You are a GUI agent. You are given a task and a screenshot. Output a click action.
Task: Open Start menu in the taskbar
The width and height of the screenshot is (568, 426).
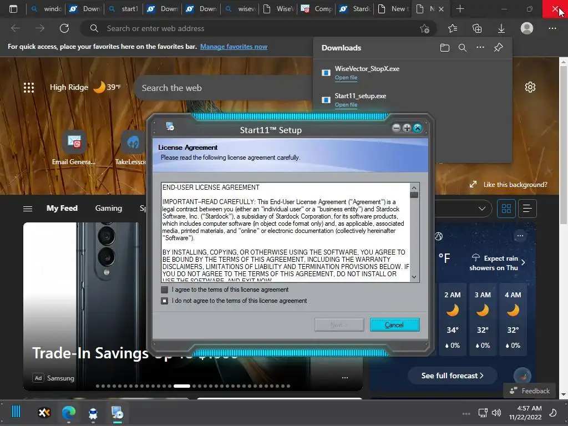pyautogui.click(x=16, y=412)
